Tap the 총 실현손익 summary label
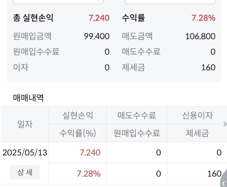Viewport: 227px width, 187px height. click(33, 18)
